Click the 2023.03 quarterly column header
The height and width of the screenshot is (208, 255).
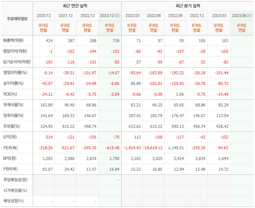coord(219,16)
